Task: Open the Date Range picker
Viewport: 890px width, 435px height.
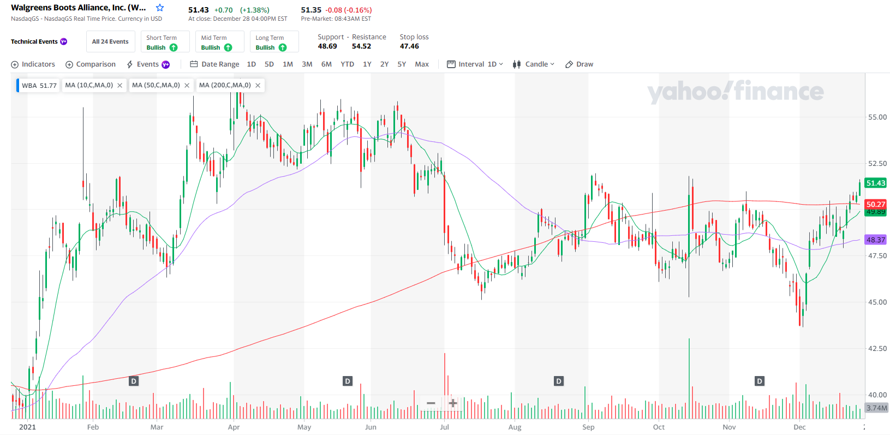Action: point(214,64)
